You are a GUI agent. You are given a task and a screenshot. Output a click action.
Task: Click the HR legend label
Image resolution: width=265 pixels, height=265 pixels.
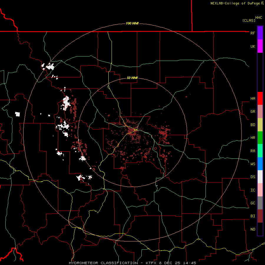(253, 138)
